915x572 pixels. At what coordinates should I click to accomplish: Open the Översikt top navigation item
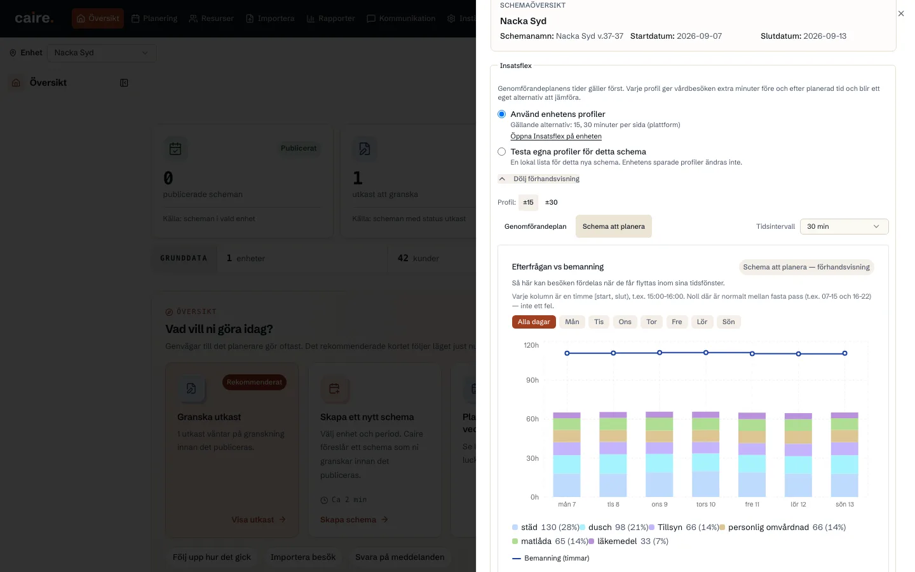point(98,18)
